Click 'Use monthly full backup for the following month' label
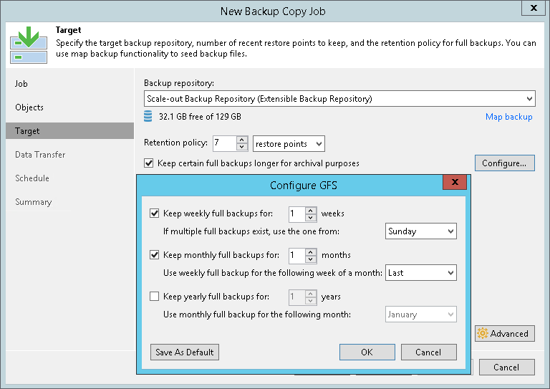 pos(257,314)
